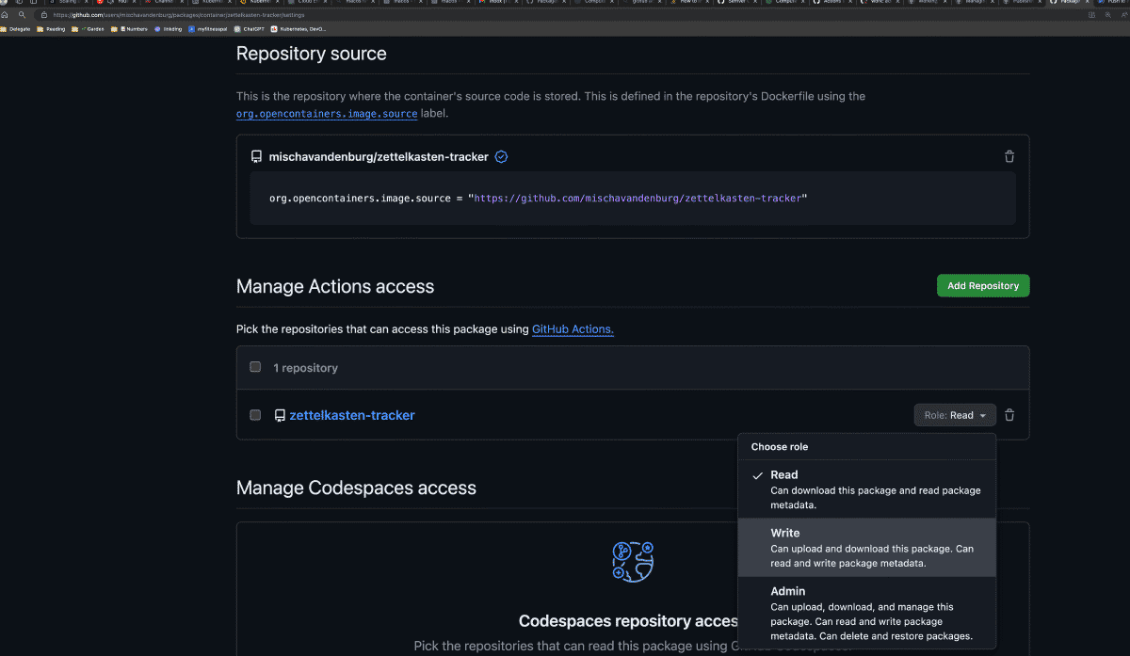Viewport: 1130px width, 656px height.
Task: Open the Kubernetes, DevO... bookmark
Action: point(298,29)
